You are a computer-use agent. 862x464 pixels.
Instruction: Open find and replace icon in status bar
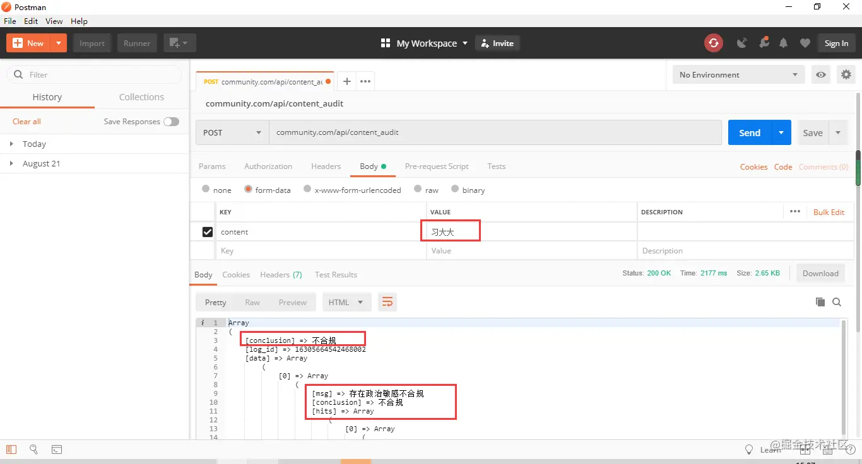34,449
